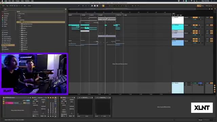Click the Key map mode button
This screenshot has height=122, width=217.
[203, 6]
